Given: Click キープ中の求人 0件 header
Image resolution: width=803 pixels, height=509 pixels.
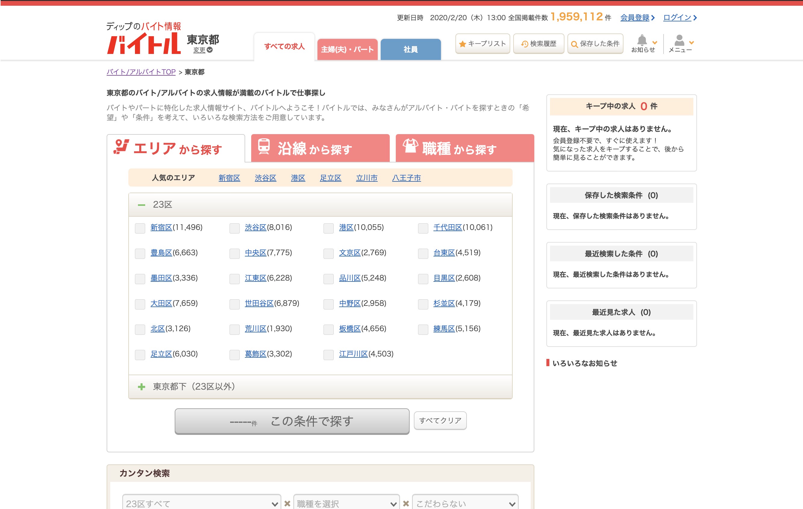Looking at the screenshot, I should 621,106.
